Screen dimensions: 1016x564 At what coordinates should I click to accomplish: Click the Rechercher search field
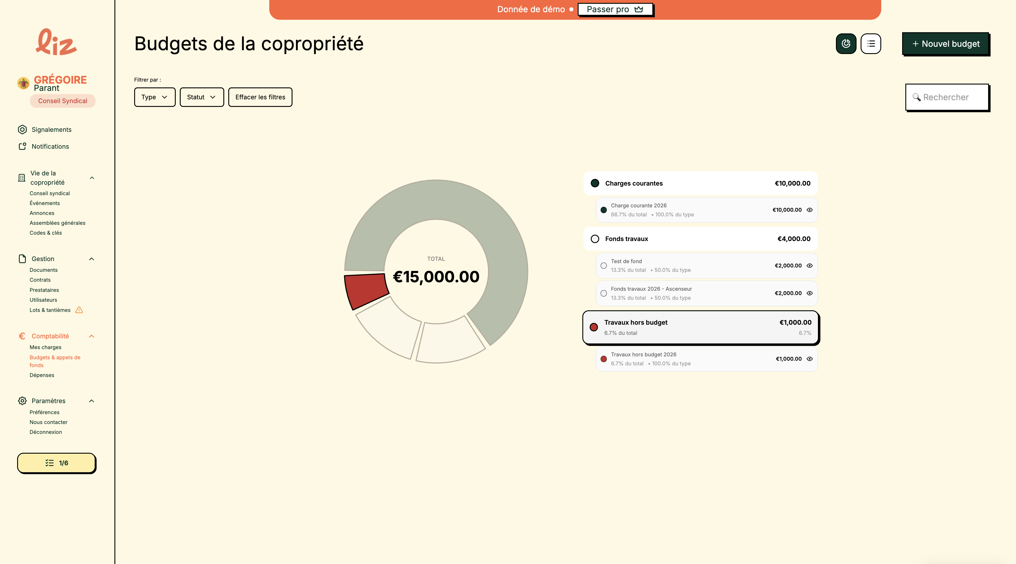[947, 97]
